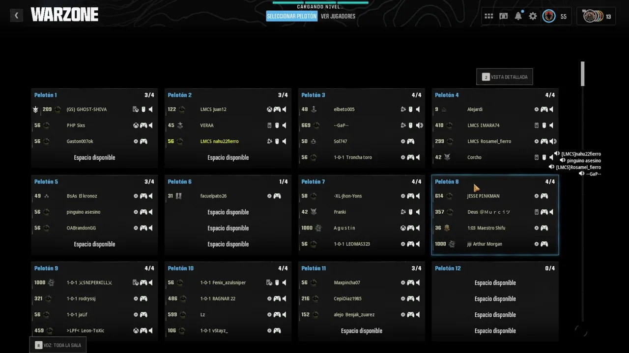
Task: Join empty slot in Pelotón 2
Action: point(228,157)
